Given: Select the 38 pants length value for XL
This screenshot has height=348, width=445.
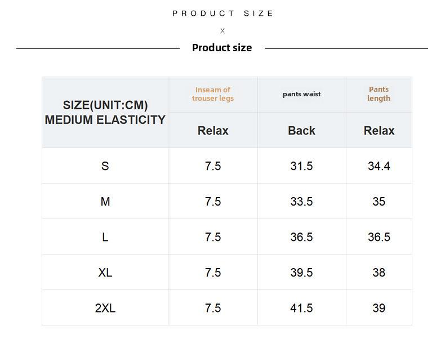Looking at the screenshot, I should click(379, 273).
